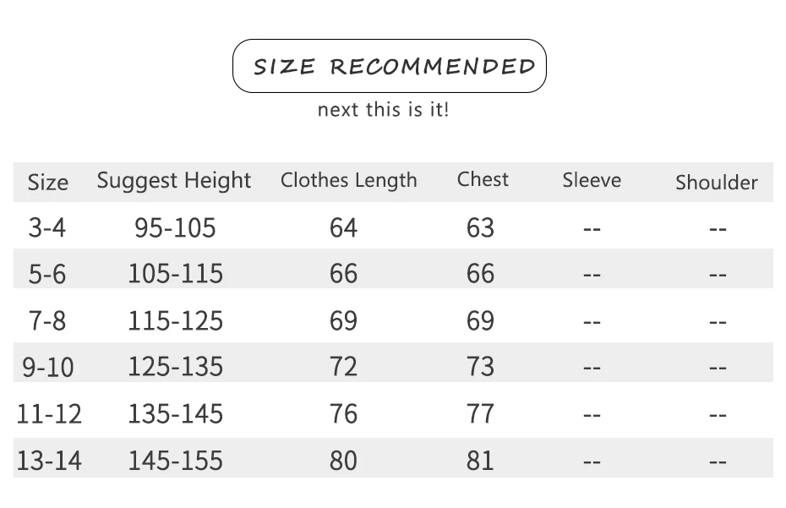This screenshot has height=508, width=786.
Task: Click the 5-6 size row label
Action: tap(46, 274)
